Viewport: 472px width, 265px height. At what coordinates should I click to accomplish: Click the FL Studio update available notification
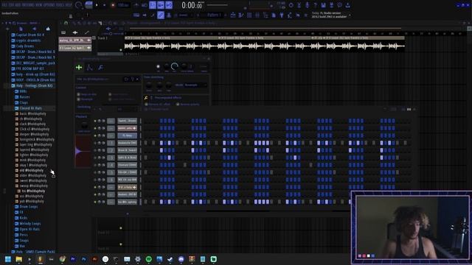(329, 15)
